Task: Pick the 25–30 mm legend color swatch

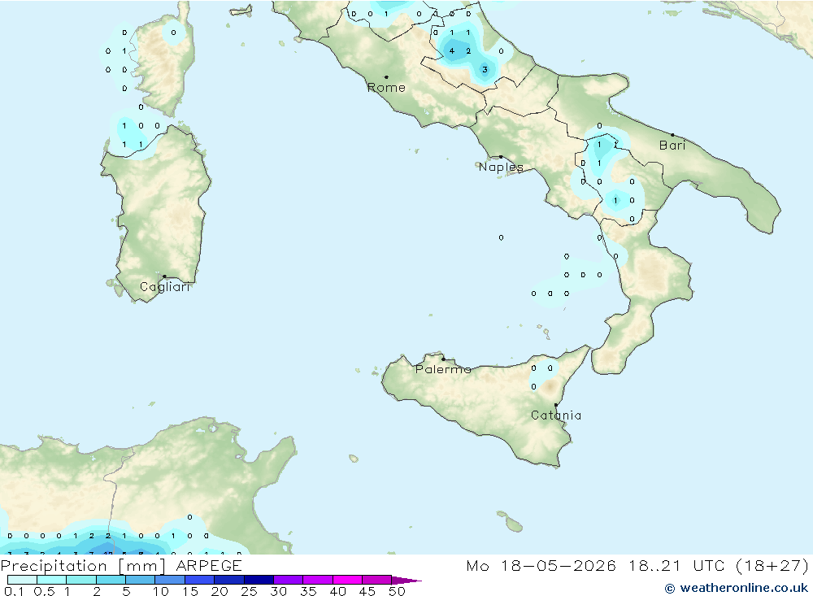Action: click(x=259, y=580)
